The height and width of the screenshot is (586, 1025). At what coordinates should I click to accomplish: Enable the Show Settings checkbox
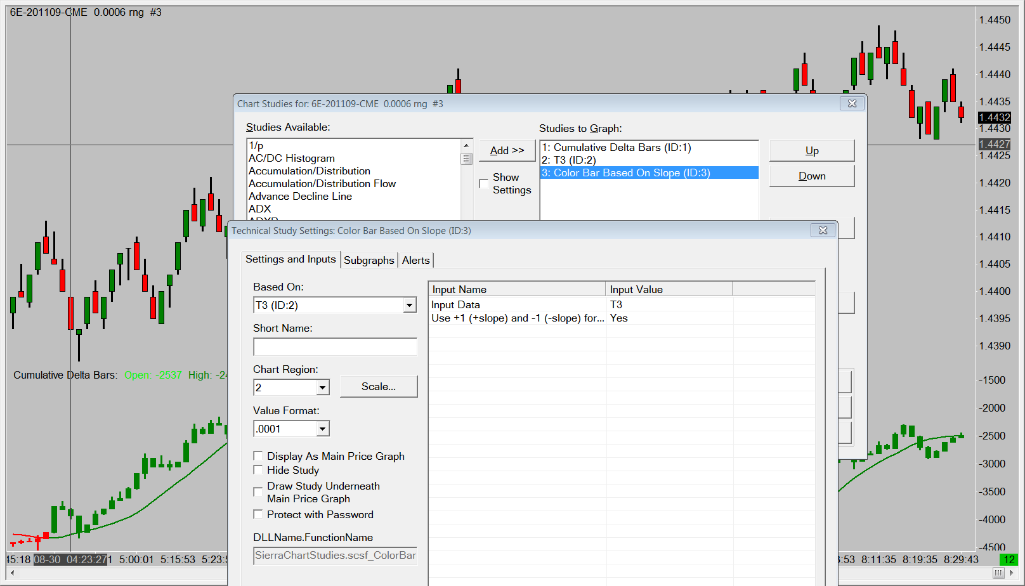(484, 183)
